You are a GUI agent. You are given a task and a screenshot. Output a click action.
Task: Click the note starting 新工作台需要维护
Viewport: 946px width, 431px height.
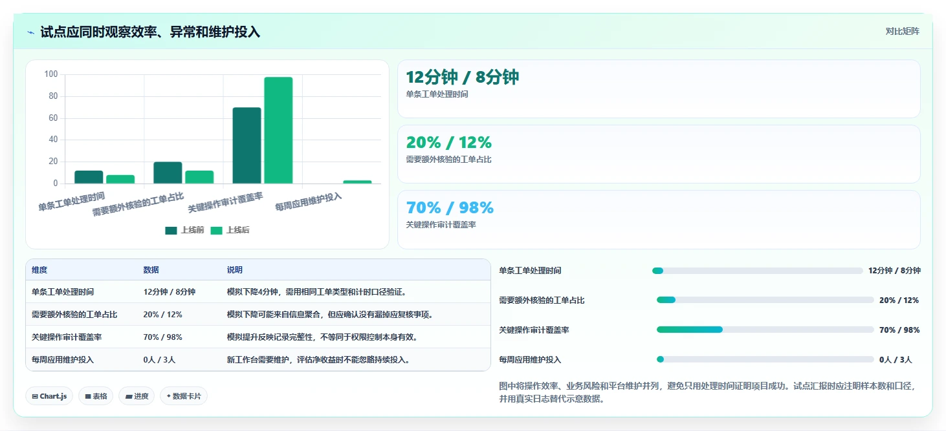point(318,360)
